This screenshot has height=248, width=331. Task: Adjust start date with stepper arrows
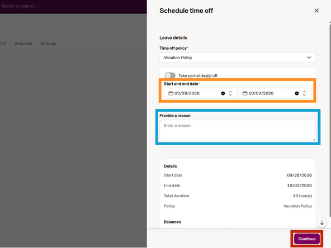click(x=230, y=93)
